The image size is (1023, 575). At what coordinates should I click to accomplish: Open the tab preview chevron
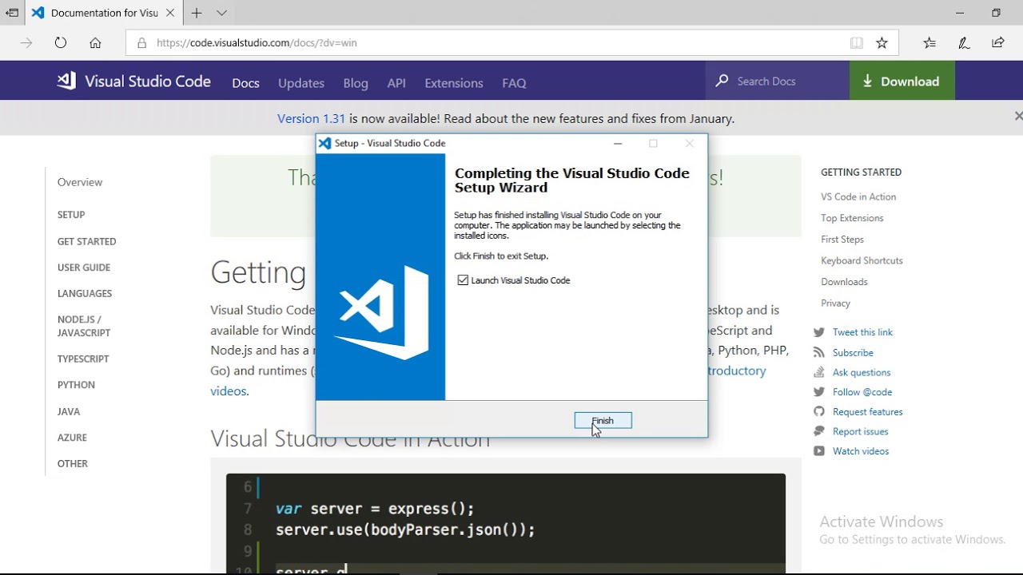coord(221,13)
